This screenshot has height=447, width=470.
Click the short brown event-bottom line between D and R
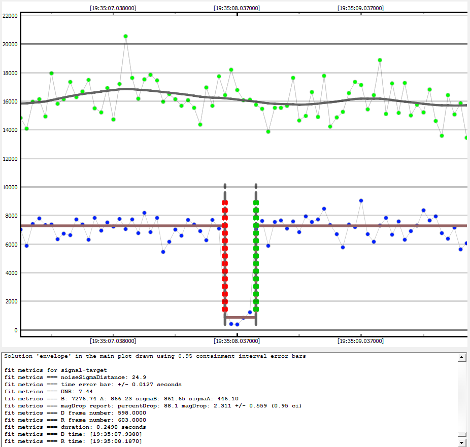pyautogui.click(x=241, y=317)
